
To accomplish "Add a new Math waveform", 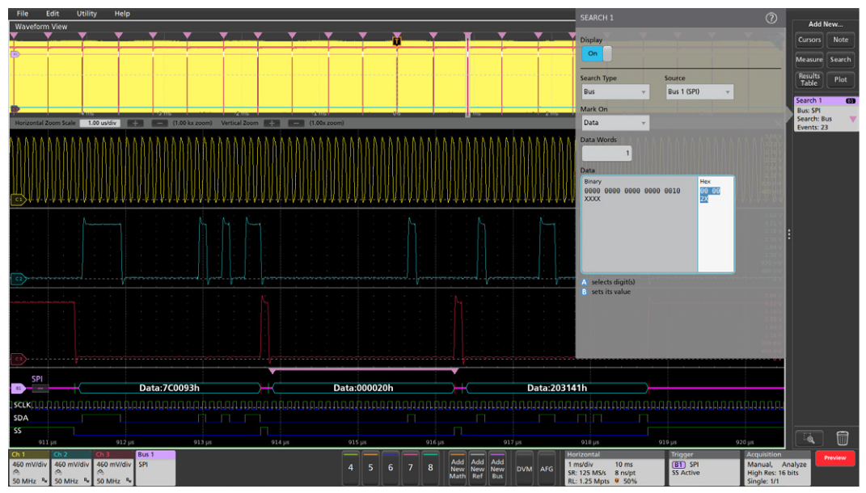I will pyautogui.click(x=458, y=468).
